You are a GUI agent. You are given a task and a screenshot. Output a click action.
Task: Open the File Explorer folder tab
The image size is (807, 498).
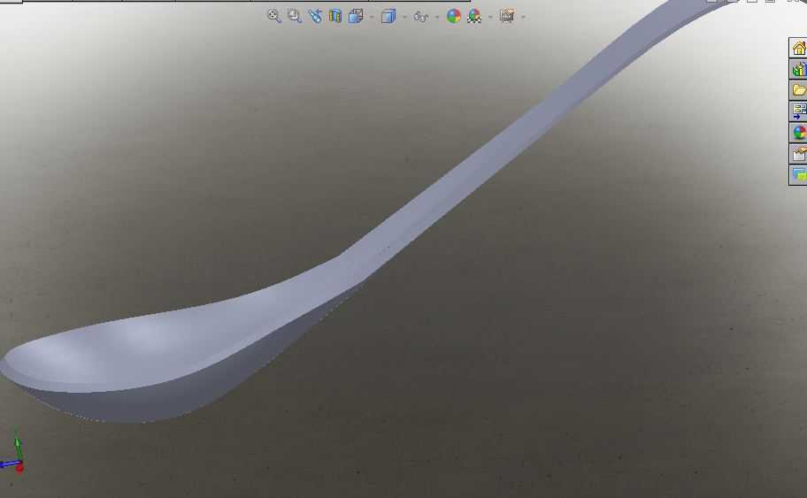(798, 90)
